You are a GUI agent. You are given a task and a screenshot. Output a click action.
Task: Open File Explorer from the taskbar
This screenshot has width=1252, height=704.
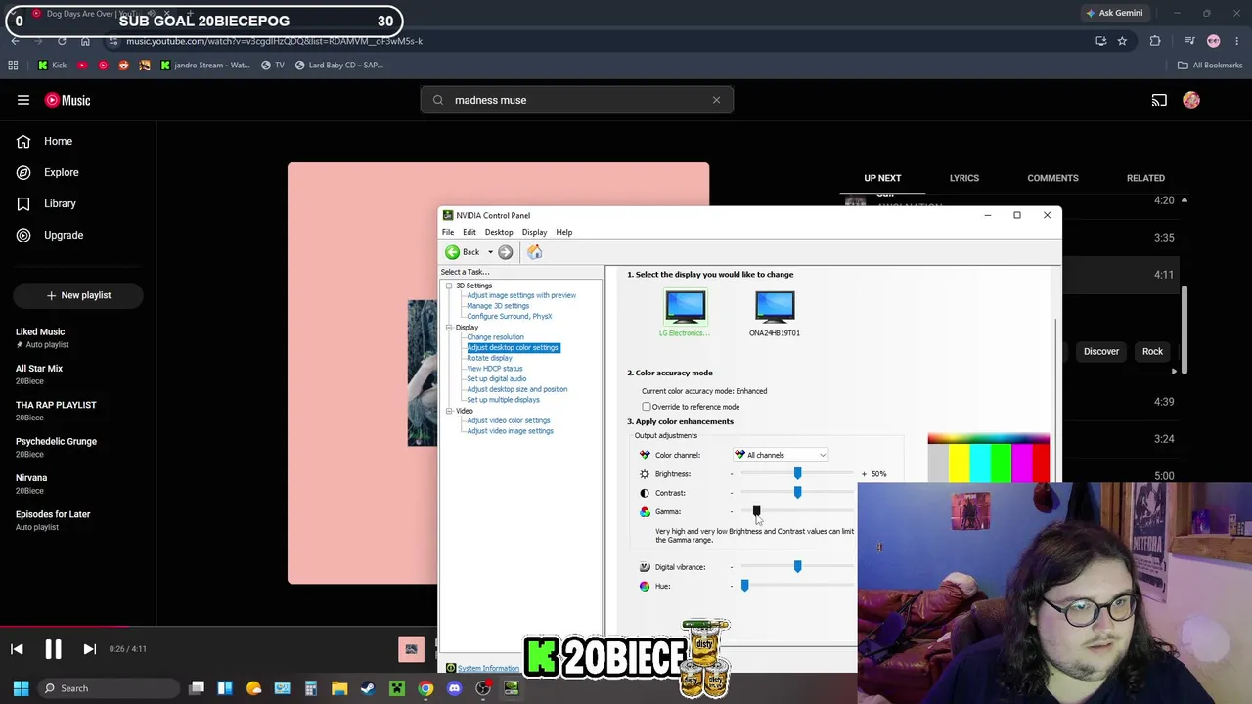click(x=339, y=688)
